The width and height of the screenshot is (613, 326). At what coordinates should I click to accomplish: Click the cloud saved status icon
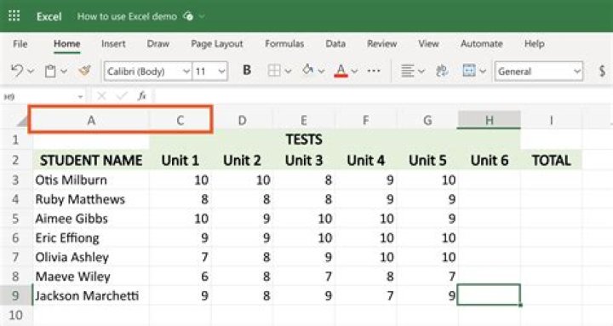(188, 16)
